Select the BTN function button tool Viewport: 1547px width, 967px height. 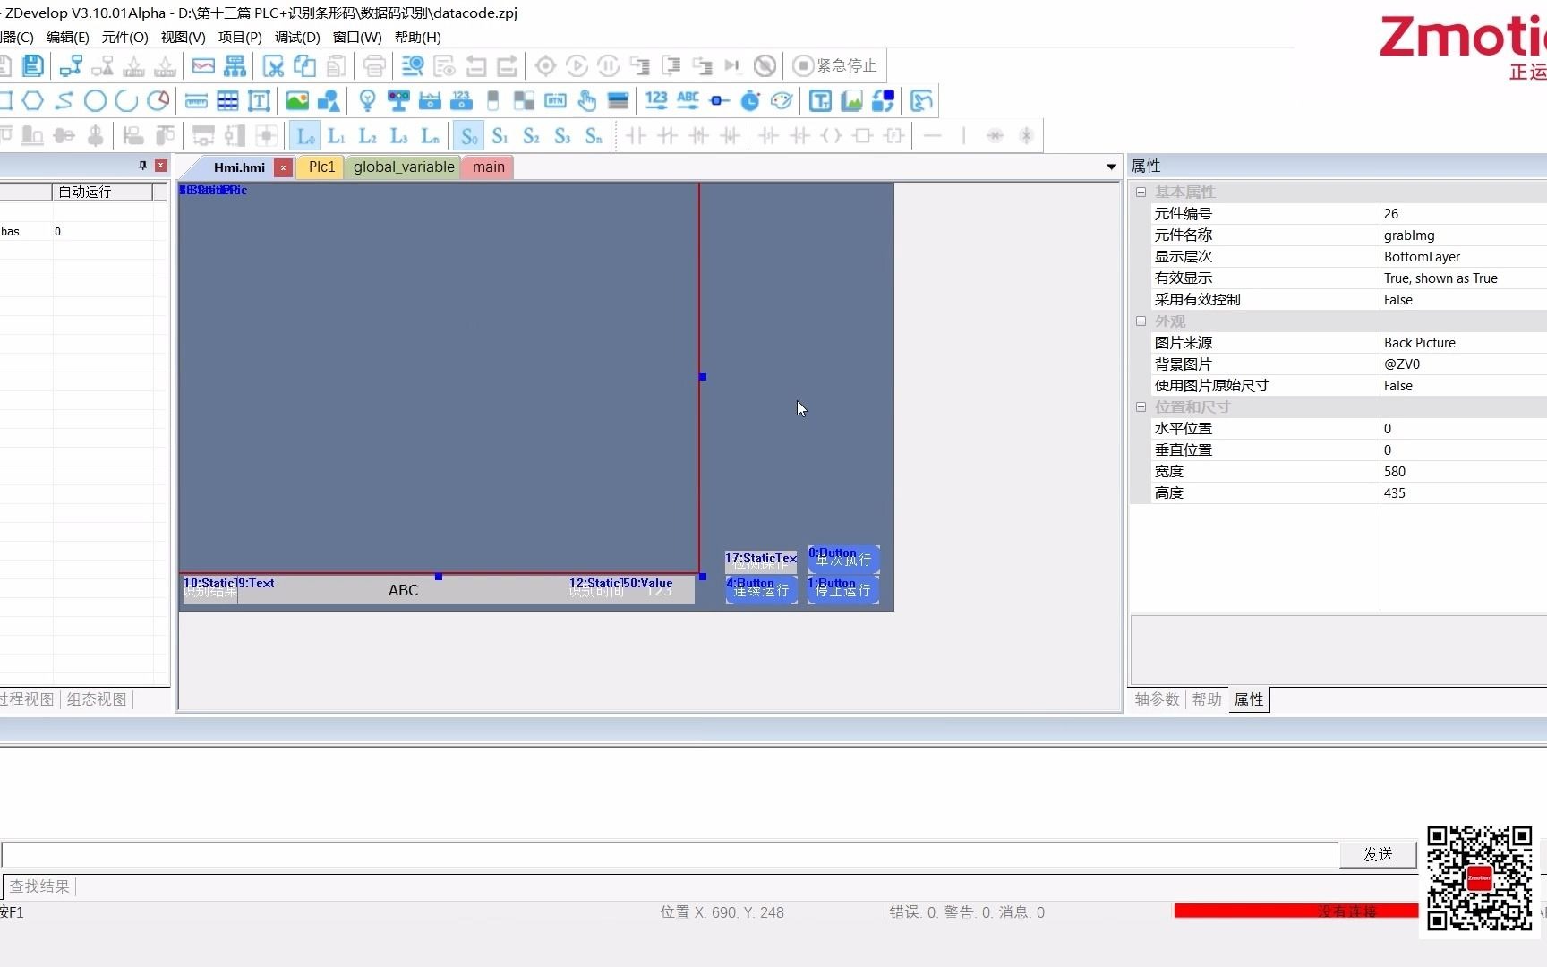pos(555,100)
